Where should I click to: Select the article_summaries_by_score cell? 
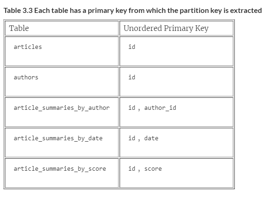[62, 173]
